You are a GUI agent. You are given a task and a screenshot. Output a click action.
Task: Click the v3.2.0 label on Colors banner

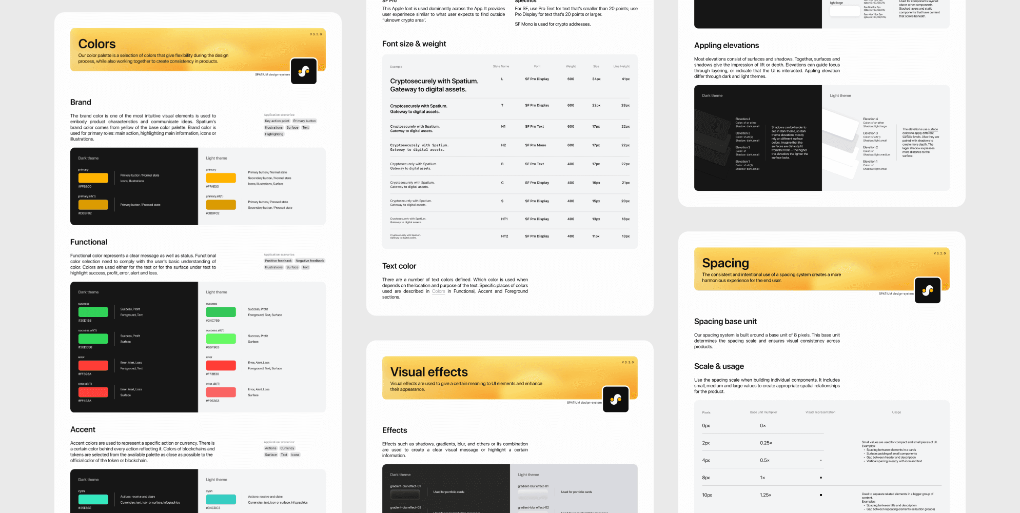[316, 34]
